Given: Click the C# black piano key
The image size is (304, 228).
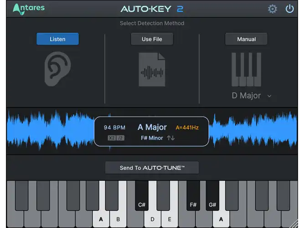Looking at the screenshot, I should [142, 195].
